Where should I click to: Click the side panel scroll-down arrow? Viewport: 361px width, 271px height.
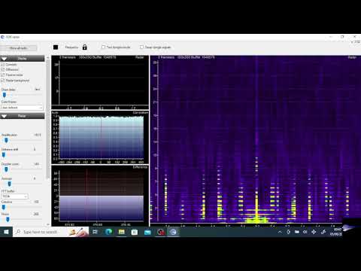click(48, 224)
